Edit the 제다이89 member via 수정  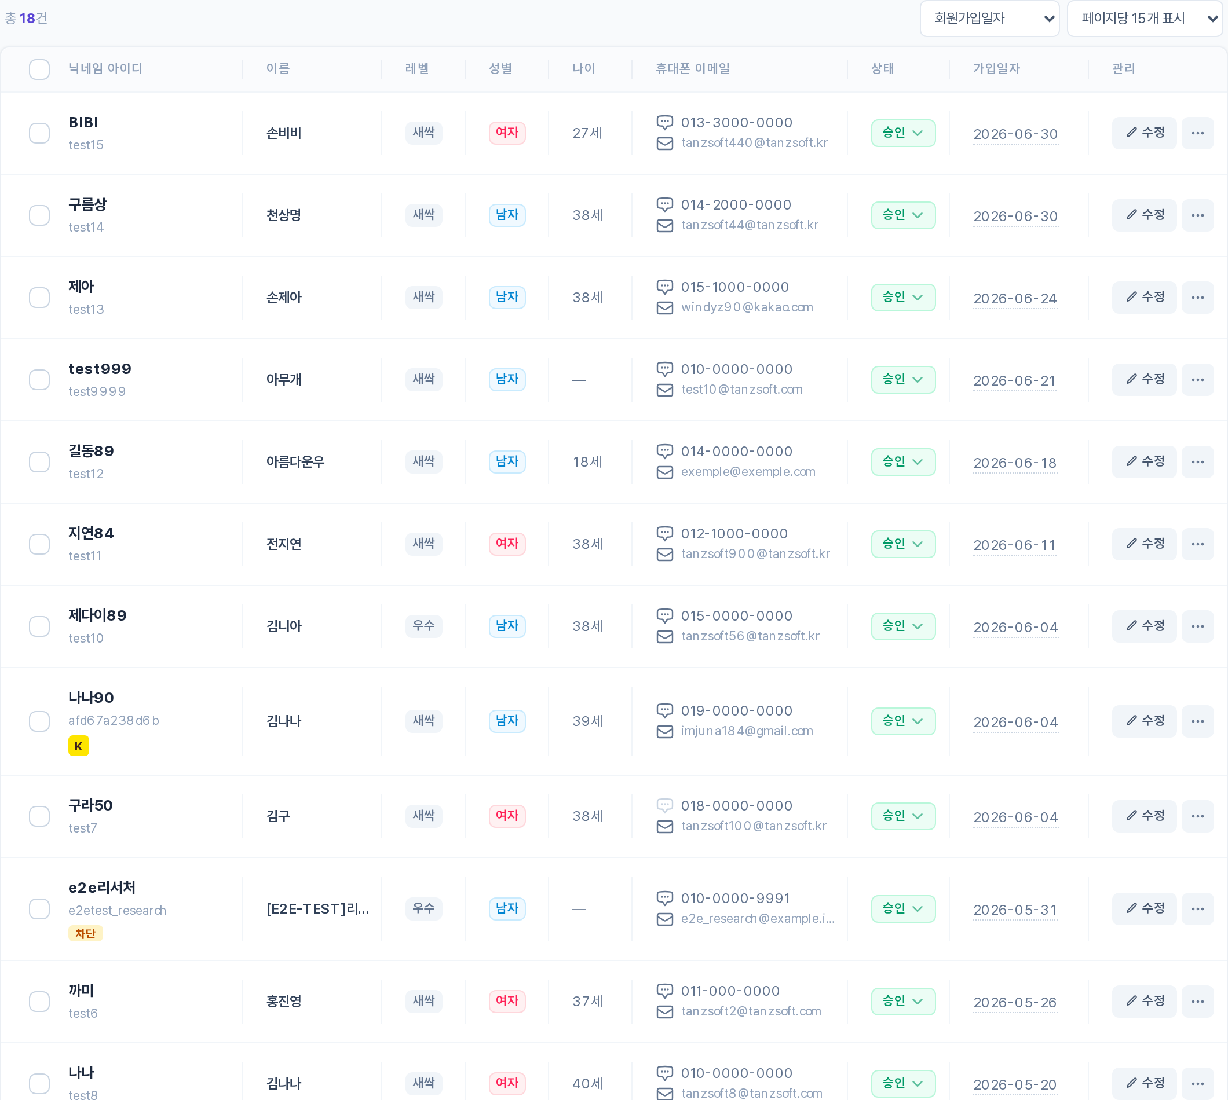(x=1144, y=626)
